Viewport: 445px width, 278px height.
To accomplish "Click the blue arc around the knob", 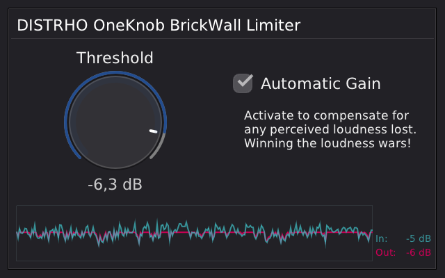I will click(115, 73).
